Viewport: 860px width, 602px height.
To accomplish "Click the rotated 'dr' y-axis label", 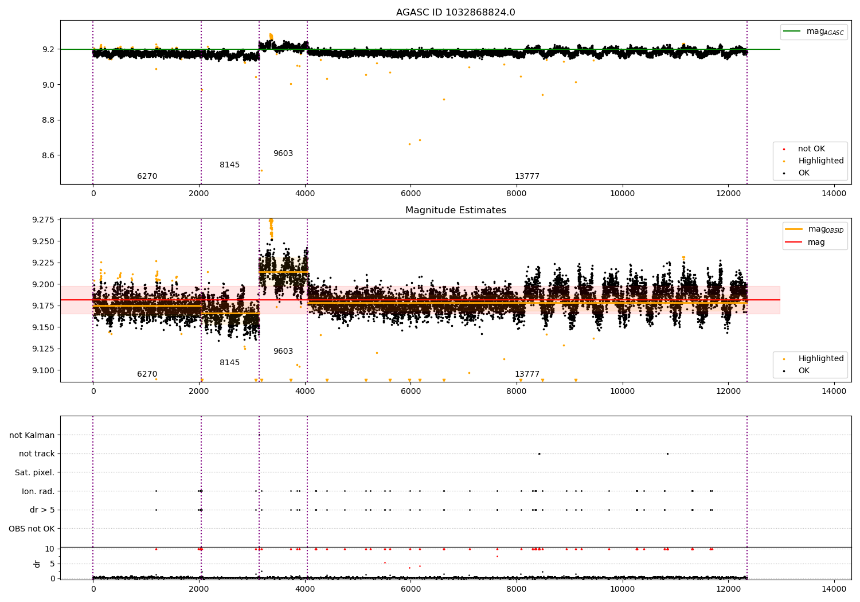I will 37,564.
